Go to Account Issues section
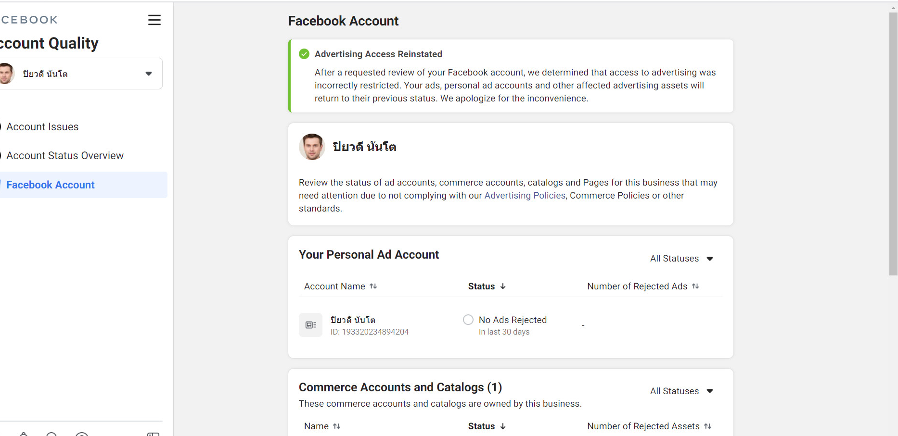 42,127
